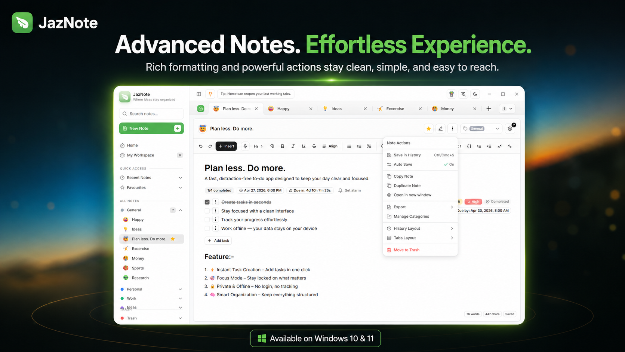Add a new tab with plus icon

[489, 108]
